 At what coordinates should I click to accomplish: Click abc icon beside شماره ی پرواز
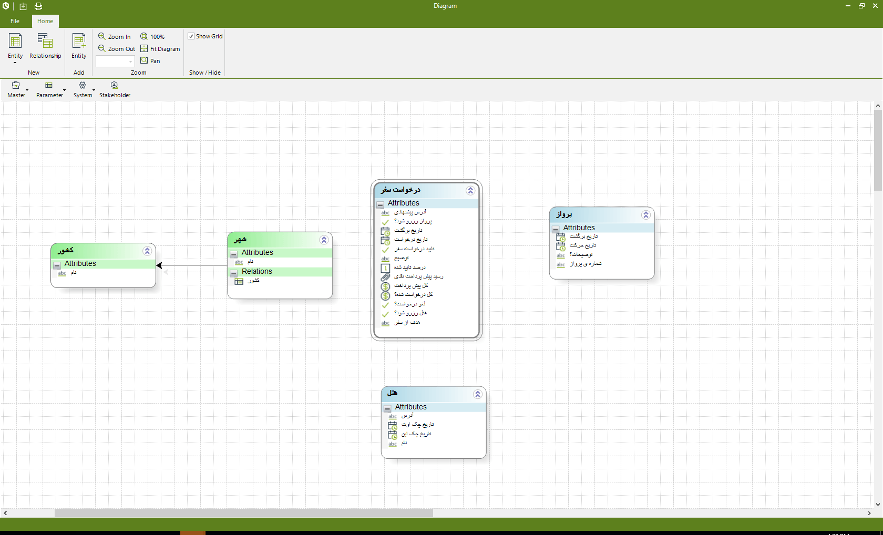point(561,264)
